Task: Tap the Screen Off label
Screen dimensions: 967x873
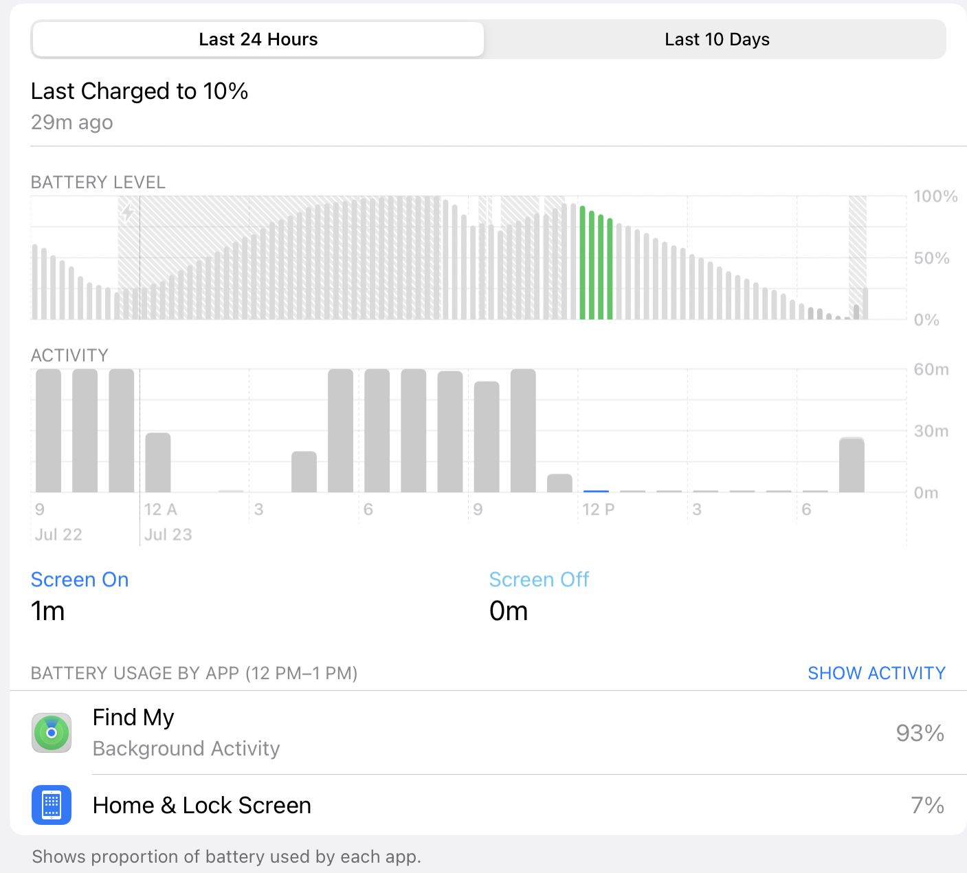Action: click(539, 579)
